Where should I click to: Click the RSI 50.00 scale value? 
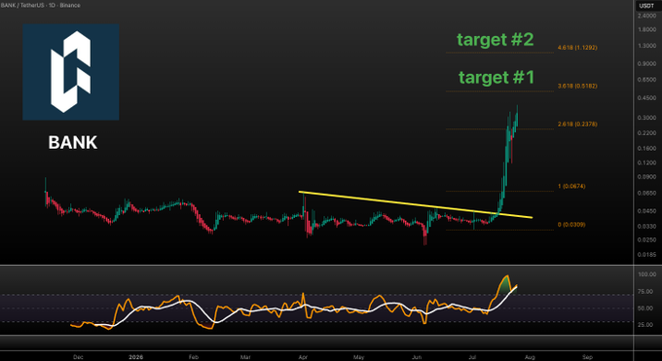645,308
